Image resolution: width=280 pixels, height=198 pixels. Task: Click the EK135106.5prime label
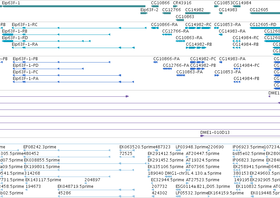(x=165, y=167)
